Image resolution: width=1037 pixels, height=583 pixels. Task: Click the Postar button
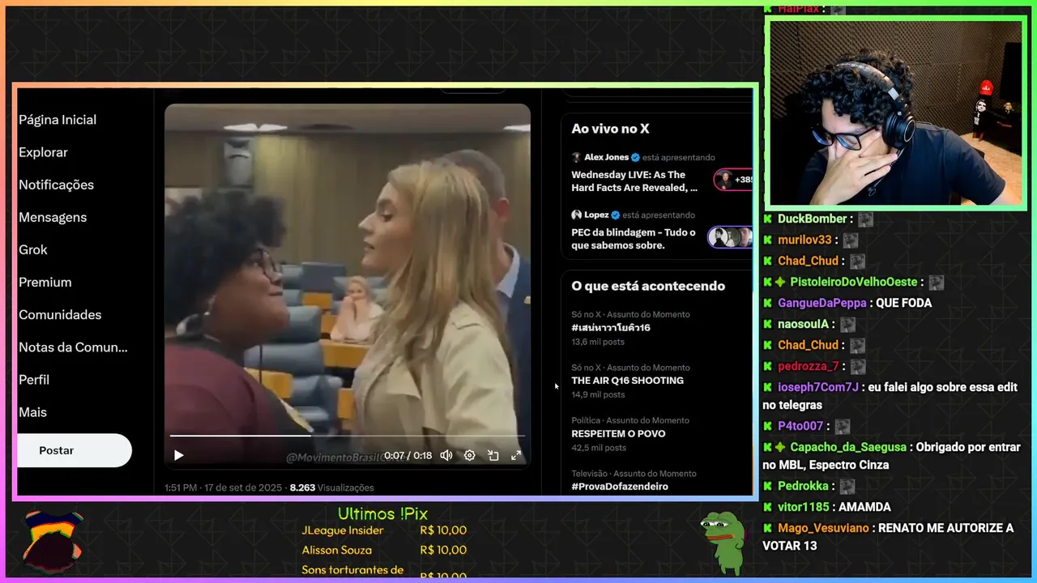(74, 450)
